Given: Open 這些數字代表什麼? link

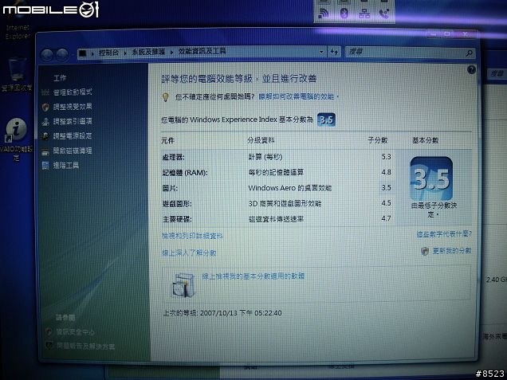Looking at the screenshot, I should pyautogui.click(x=444, y=234).
